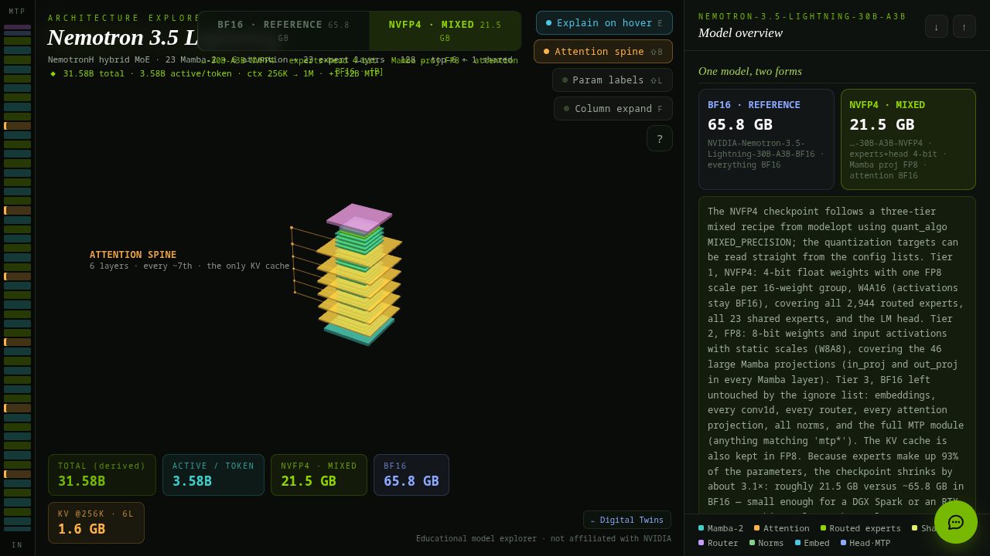
Task: Click the Active / Token 3.58B stat
Action: [x=213, y=475]
